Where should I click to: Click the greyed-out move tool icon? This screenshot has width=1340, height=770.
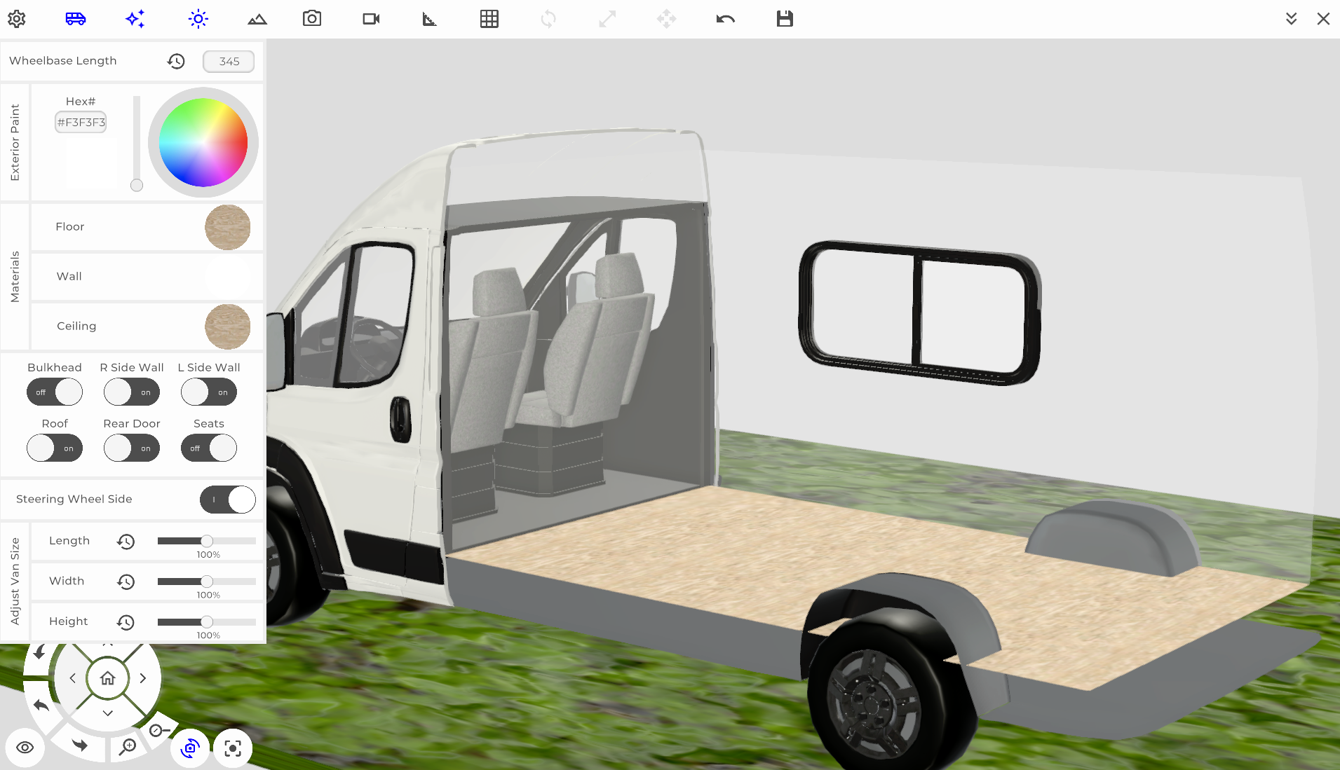pos(667,19)
